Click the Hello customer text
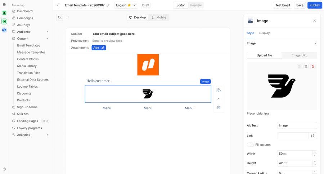 coord(98,81)
